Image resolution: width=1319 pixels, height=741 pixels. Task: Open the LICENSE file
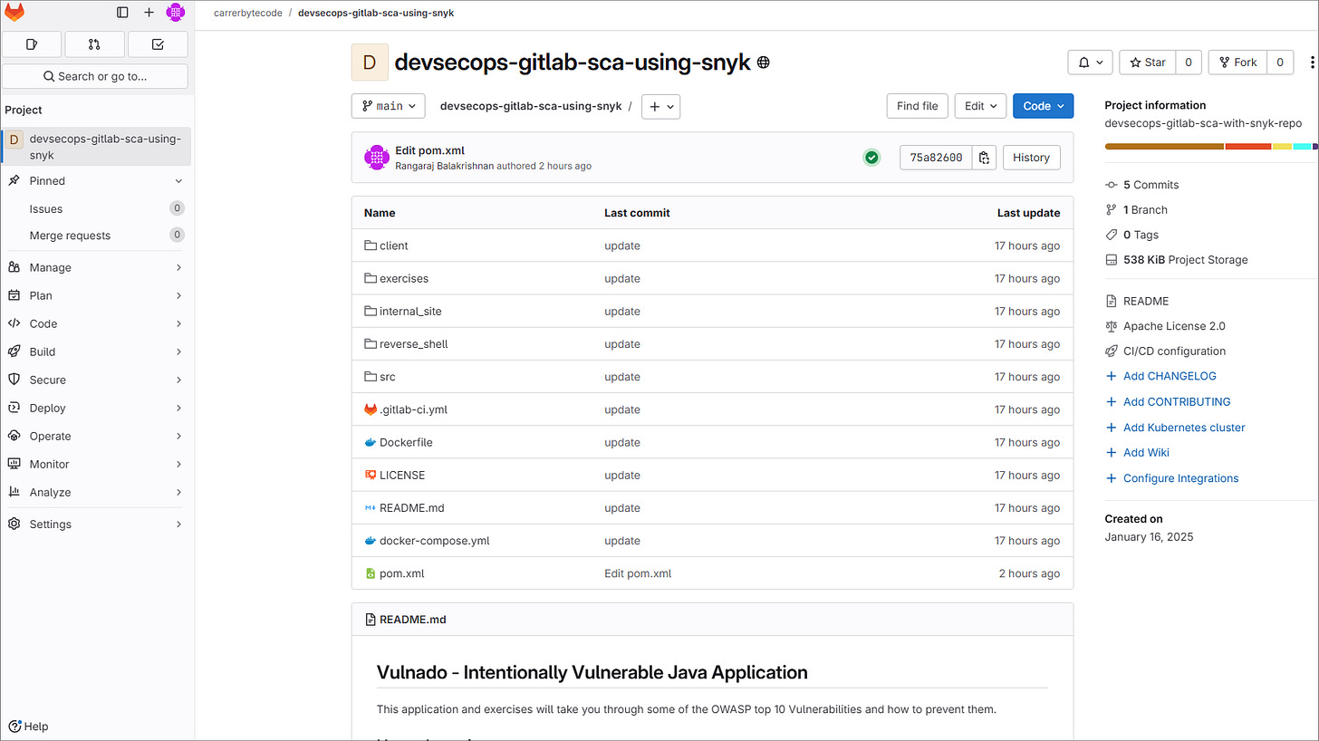(x=402, y=475)
